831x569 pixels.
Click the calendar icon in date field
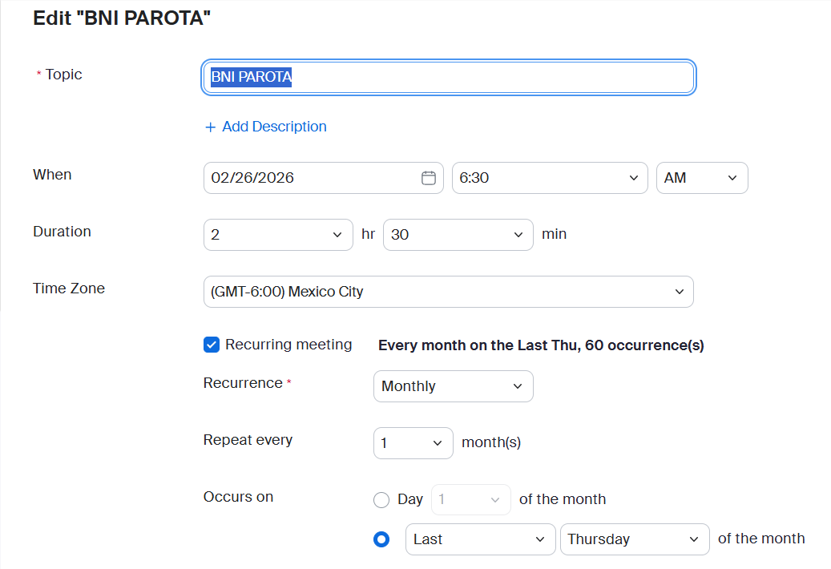point(429,178)
